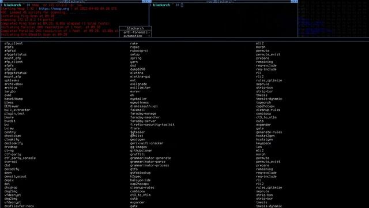This screenshot has height=208, width=369.
Task: Click the 'base64dump' entry
Action: click(14, 99)
